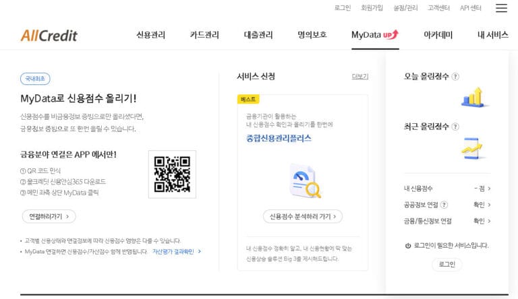Click the UP arrow badge next to MyData
Viewport: 518px width, 299px height.
coord(391,34)
